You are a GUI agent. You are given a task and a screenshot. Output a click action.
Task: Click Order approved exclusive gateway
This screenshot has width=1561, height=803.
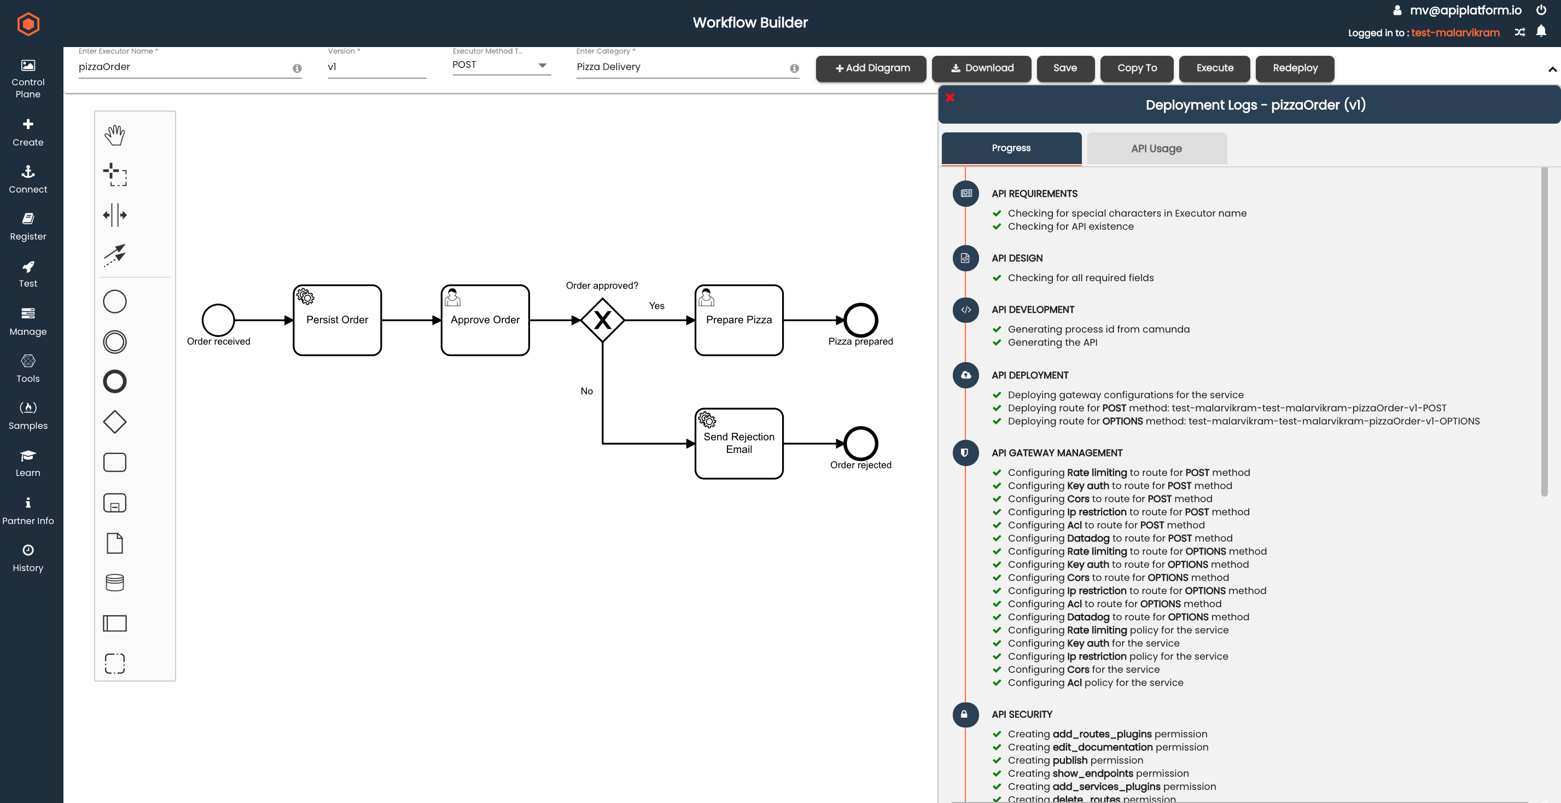coord(602,320)
